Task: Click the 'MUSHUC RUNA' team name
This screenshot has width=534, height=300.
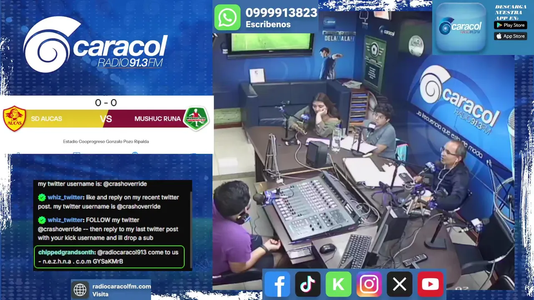Action: (x=158, y=119)
